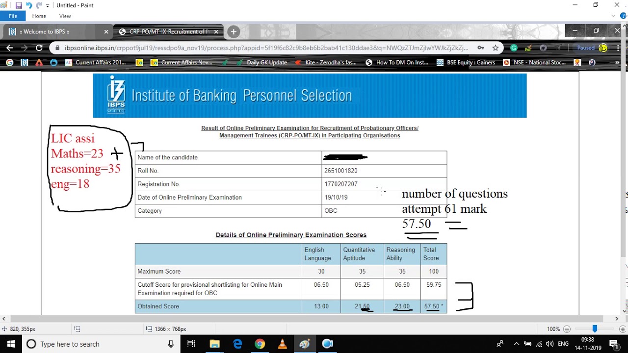Screen dimensions: 628x353
Task: Click roll number 2651001820
Action: [340, 171]
